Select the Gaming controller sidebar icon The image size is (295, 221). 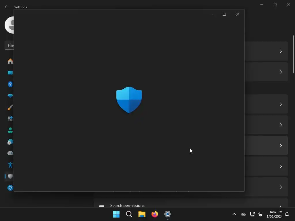(10, 153)
